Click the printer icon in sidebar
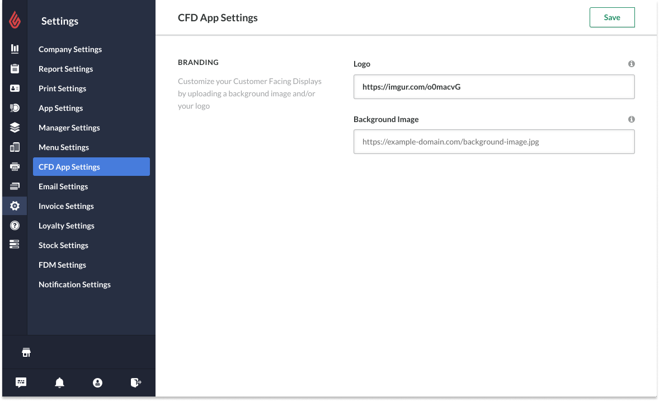The height and width of the screenshot is (401, 659). (x=15, y=167)
